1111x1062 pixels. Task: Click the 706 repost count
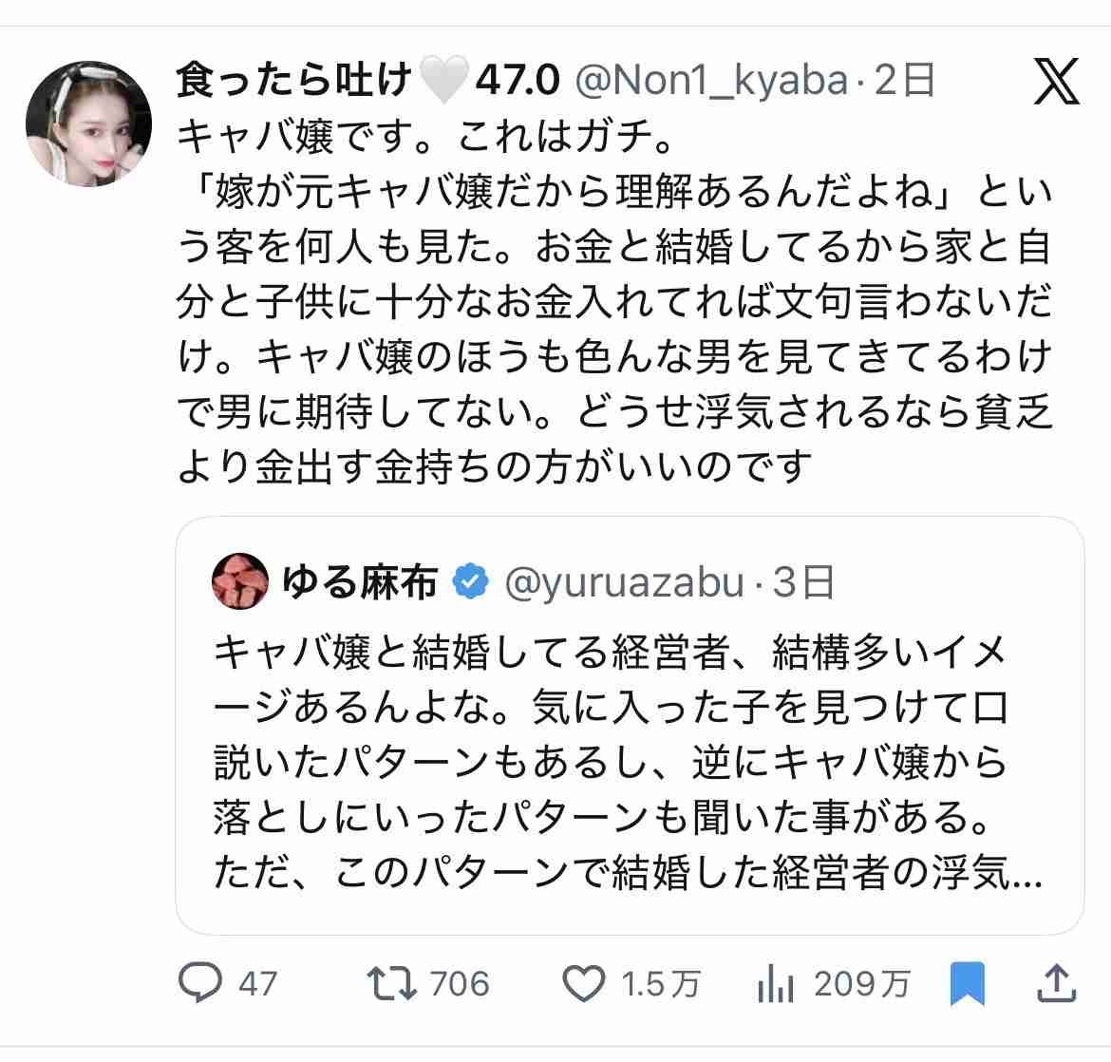click(460, 983)
